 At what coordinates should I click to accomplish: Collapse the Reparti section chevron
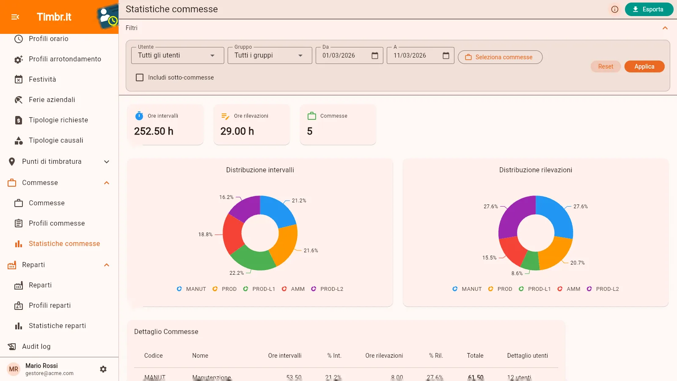107,265
